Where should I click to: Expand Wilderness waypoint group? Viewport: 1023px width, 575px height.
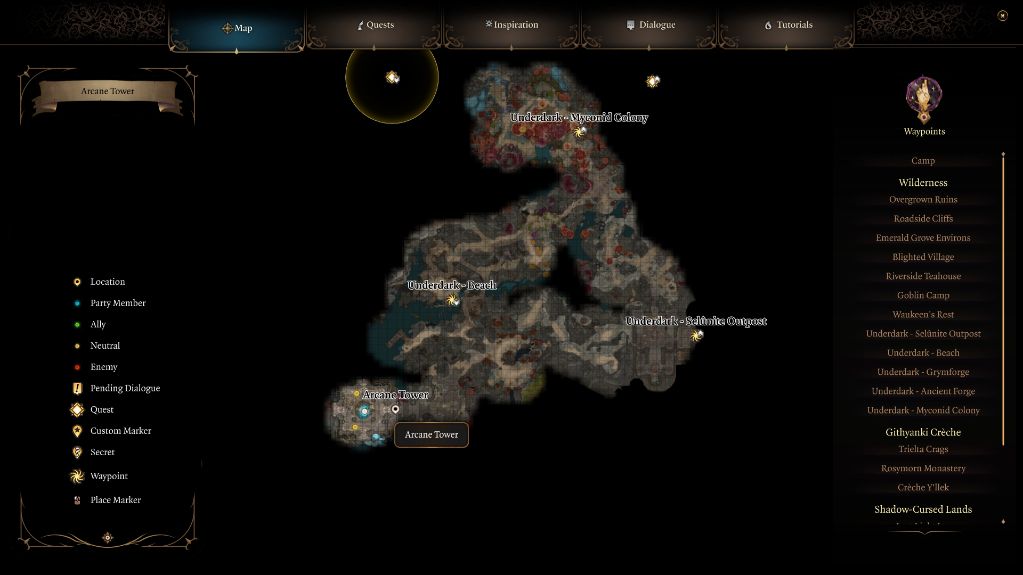[x=923, y=183]
